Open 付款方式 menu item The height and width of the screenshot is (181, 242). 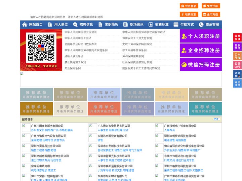point(187,24)
